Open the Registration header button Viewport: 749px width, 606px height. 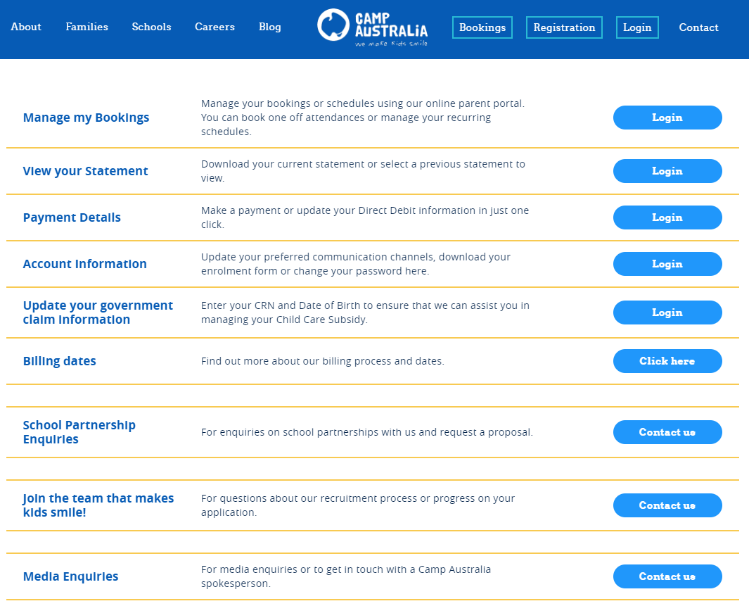pos(564,27)
